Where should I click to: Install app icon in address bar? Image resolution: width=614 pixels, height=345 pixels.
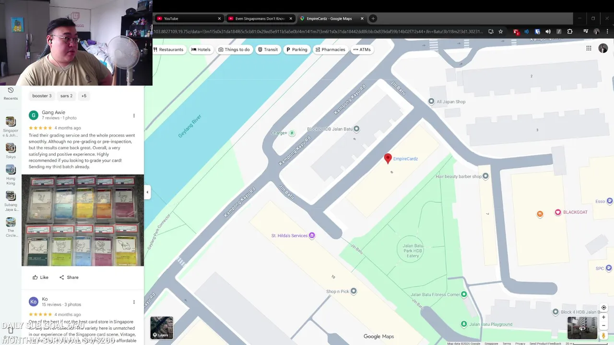[491, 32]
